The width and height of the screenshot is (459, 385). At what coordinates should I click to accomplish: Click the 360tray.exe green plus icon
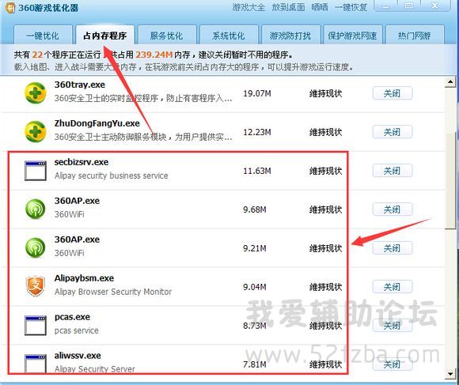pos(35,93)
